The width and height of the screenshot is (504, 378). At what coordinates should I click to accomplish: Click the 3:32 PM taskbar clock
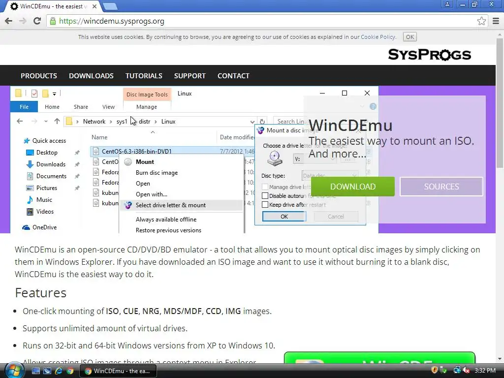pyautogui.click(x=485, y=371)
